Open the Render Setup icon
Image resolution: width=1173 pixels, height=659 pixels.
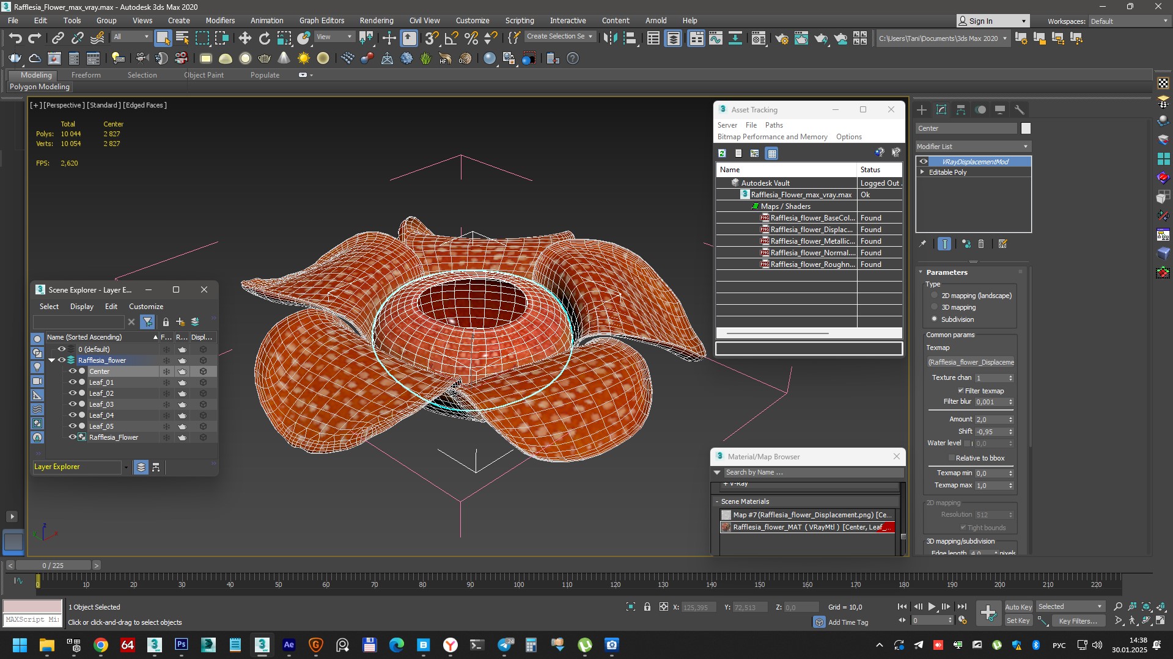tap(781, 38)
